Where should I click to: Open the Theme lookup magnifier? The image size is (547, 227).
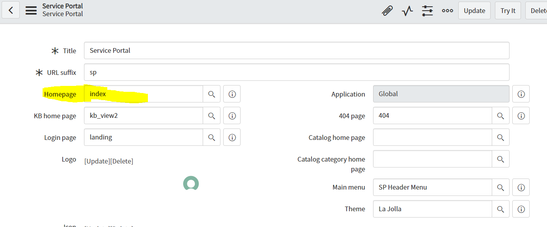(x=500, y=209)
